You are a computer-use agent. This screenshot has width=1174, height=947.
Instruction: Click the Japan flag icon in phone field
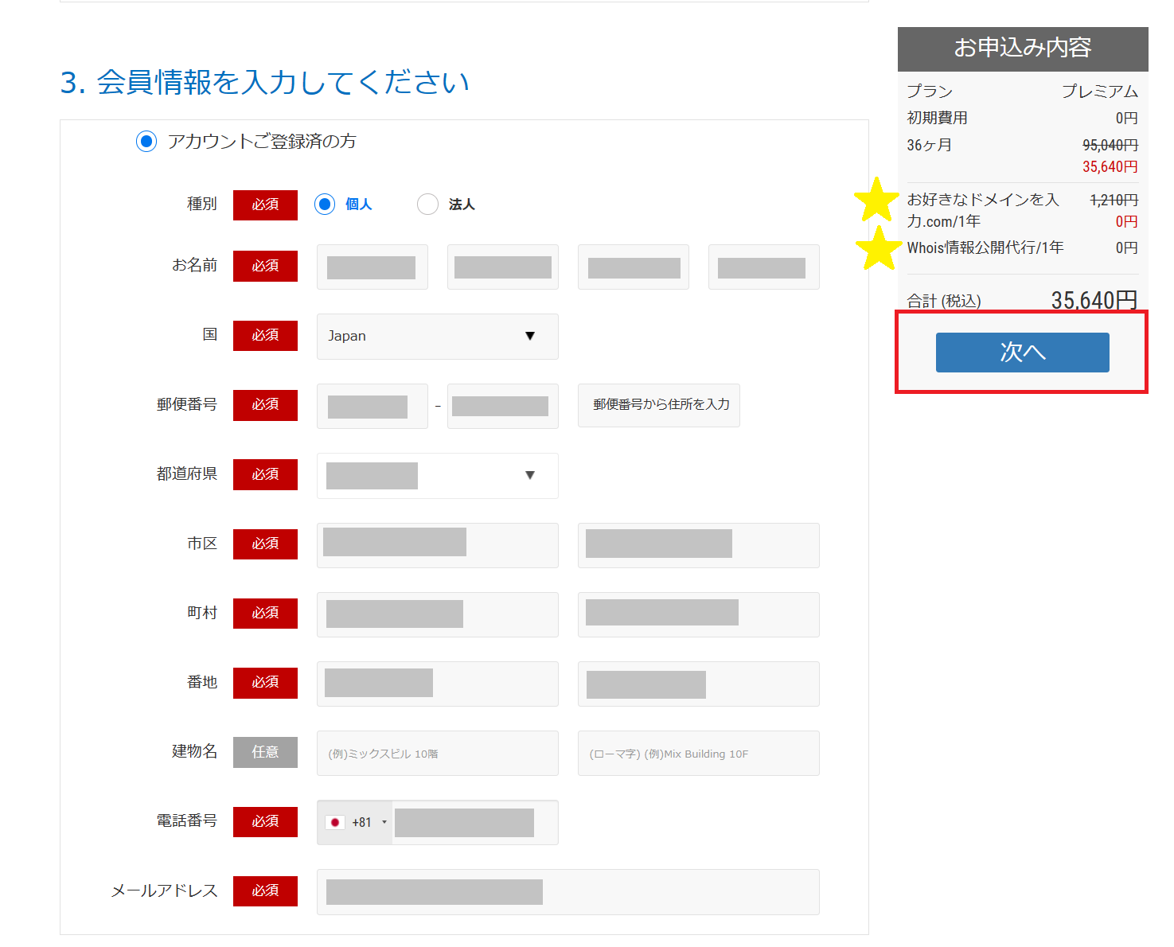tap(335, 823)
